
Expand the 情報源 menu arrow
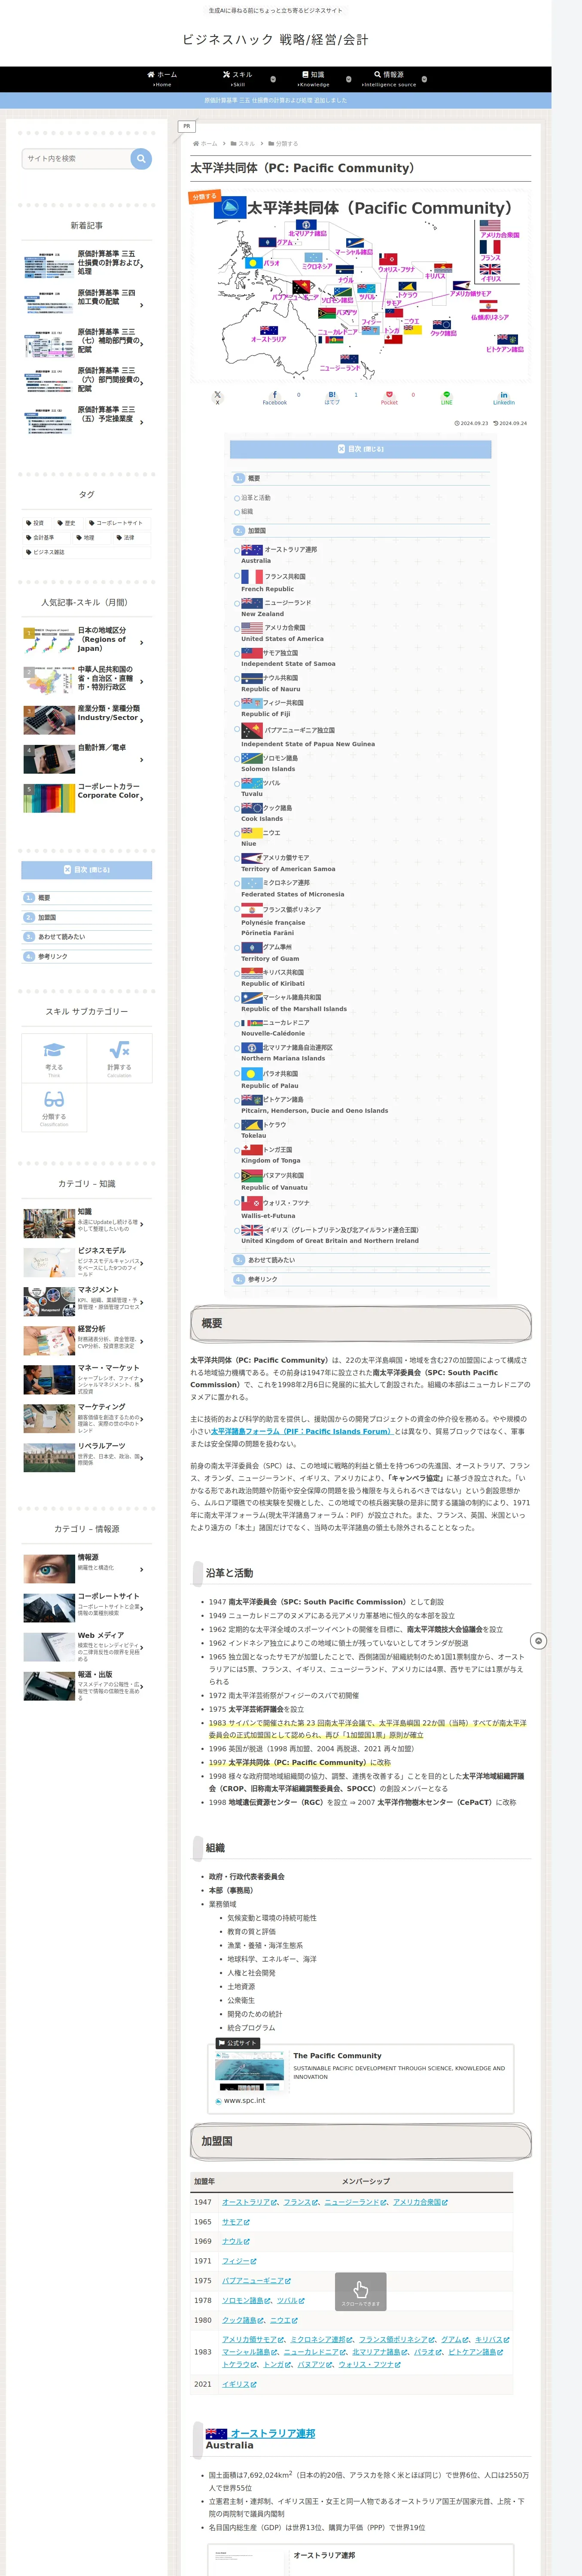coord(424,79)
